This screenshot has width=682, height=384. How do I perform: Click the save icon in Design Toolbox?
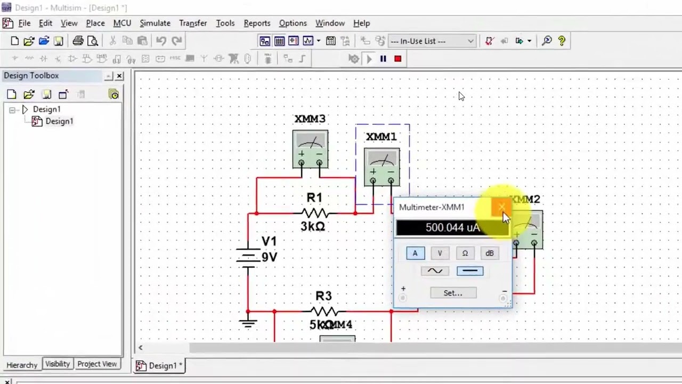(46, 94)
